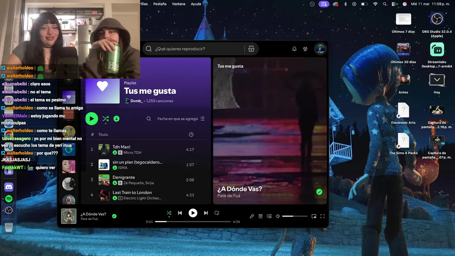The height and width of the screenshot is (256, 455).
Task: Click the Last Train to London cover
Action: tap(104, 195)
